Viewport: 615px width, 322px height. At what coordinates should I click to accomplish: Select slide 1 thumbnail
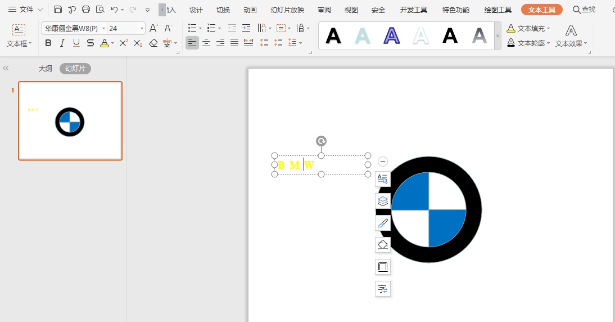coord(70,121)
